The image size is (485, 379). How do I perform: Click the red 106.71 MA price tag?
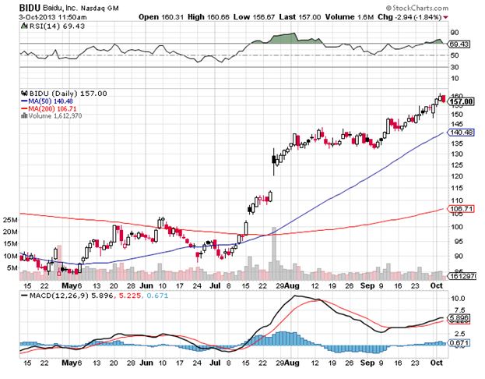tap(461, 209)
